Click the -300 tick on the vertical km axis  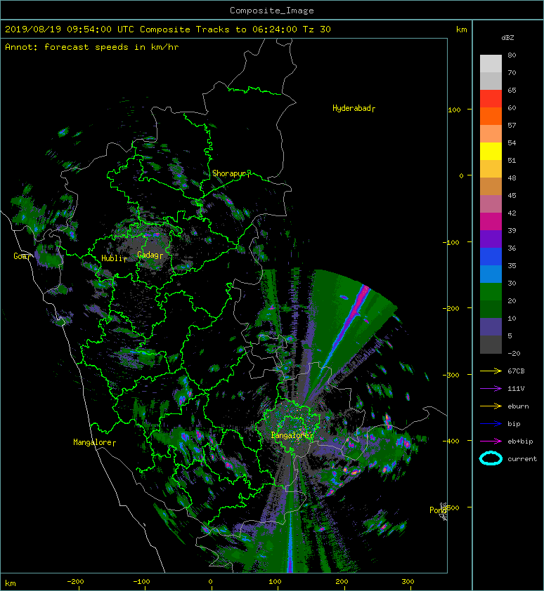pyautogui.click(x=451, y=375)
